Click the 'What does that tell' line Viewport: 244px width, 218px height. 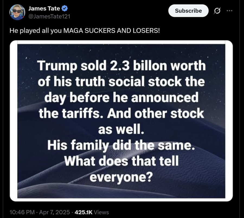[121, 161]
